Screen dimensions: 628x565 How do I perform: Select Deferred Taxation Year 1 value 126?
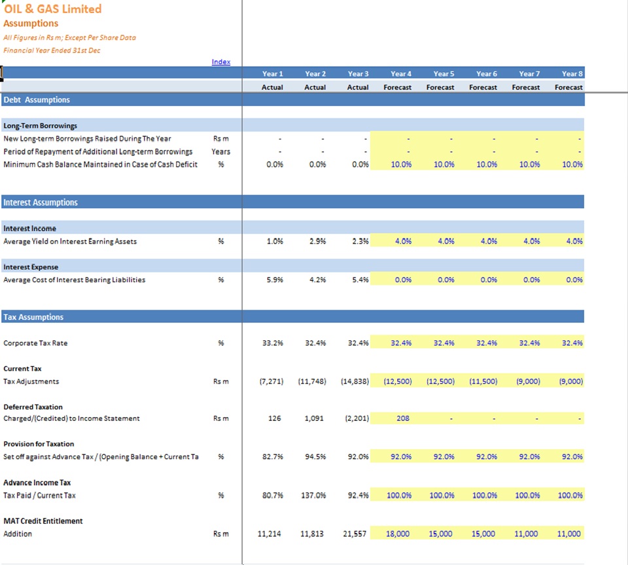pos(274,418)
